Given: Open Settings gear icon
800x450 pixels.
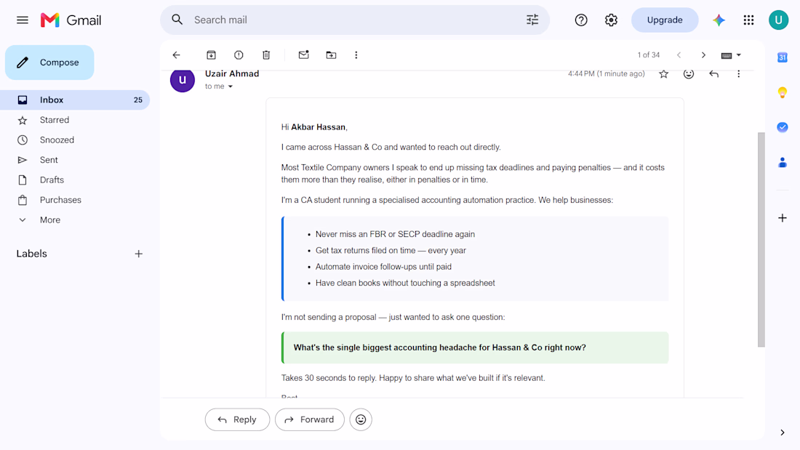Looking at the screenshot, I should point(611,20).
